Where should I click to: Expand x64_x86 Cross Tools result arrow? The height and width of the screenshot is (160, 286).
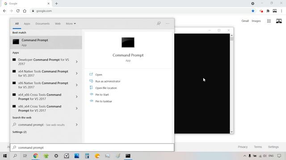[76, 97]
